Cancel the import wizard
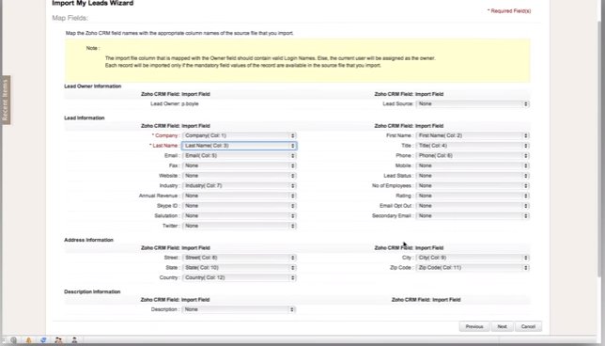Viewport: 605px width, 346px height. 528,326
